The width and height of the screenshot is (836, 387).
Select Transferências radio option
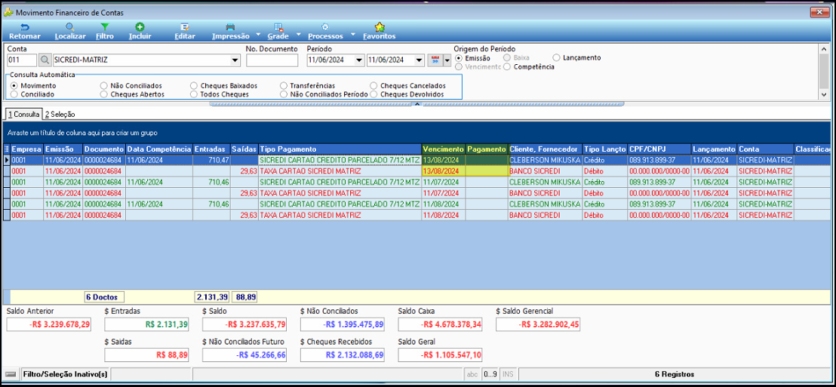284,85
